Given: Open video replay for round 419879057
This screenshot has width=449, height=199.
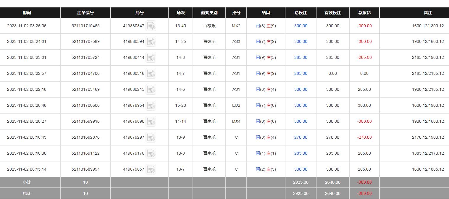Looking at the screenshot, I should pos(151,169).
